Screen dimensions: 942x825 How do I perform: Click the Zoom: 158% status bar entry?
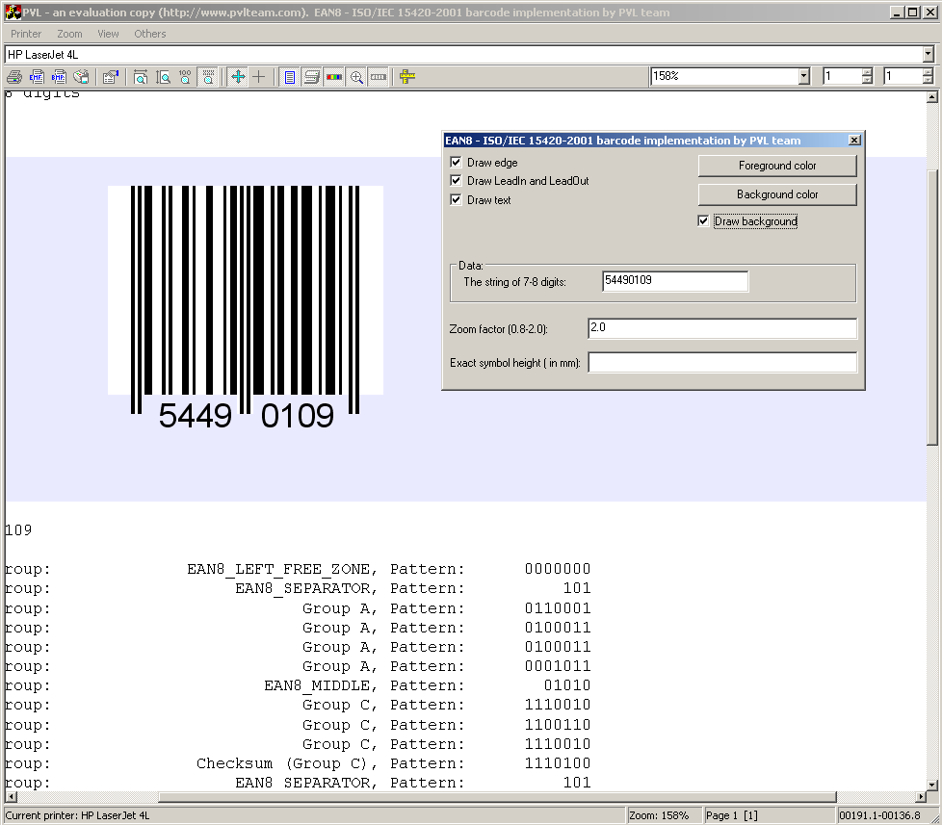pyautogui.click(x=664, y=815)
